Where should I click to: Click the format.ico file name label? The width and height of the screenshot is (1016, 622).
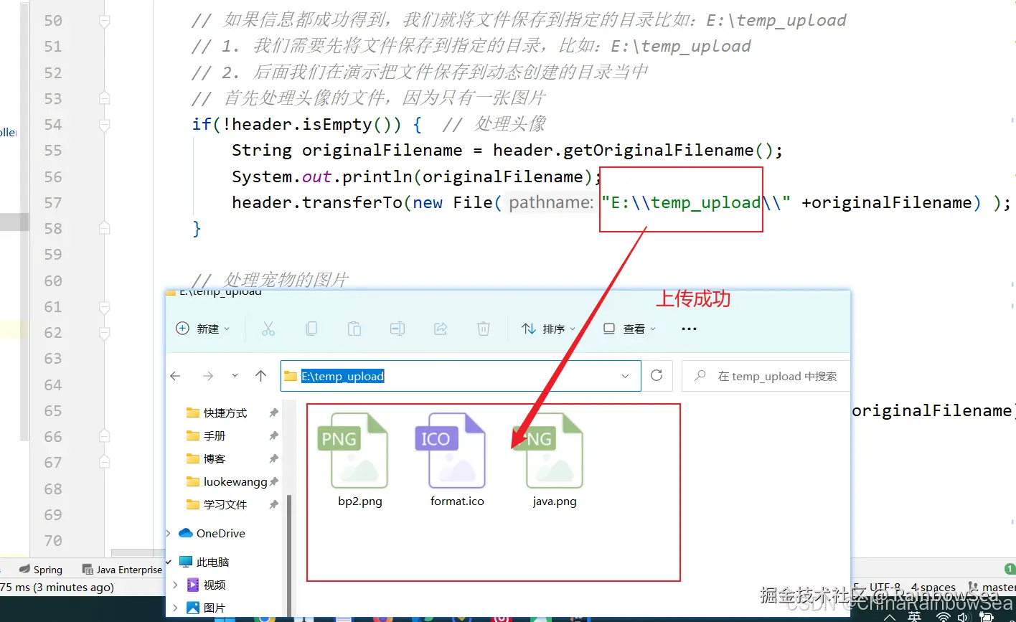tap(457, 501)
